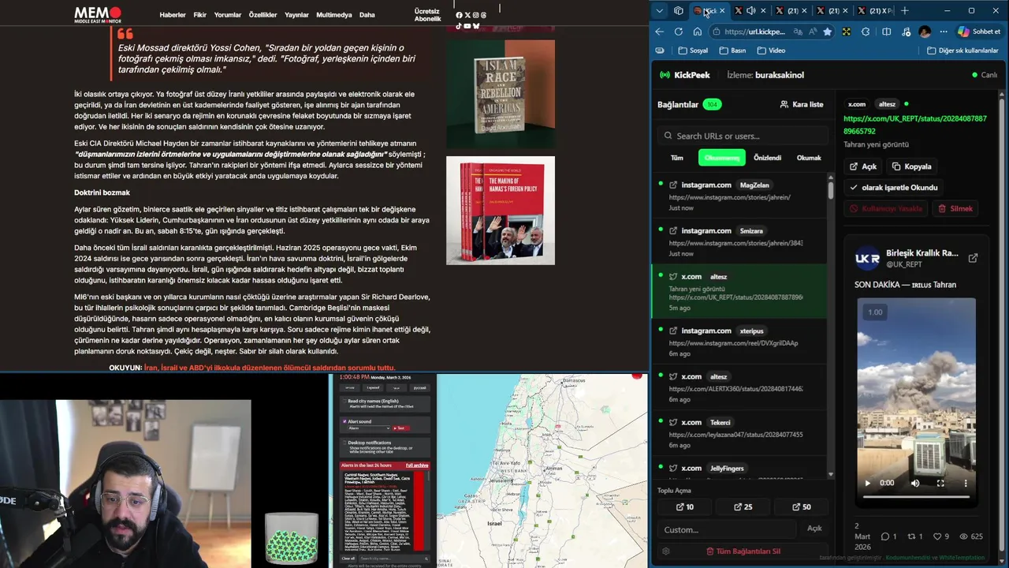Viewport: 1009px width, 568px height.
Task: Open the Islam Race and Rebellion book thumbnail
Action: pos(501,94)
